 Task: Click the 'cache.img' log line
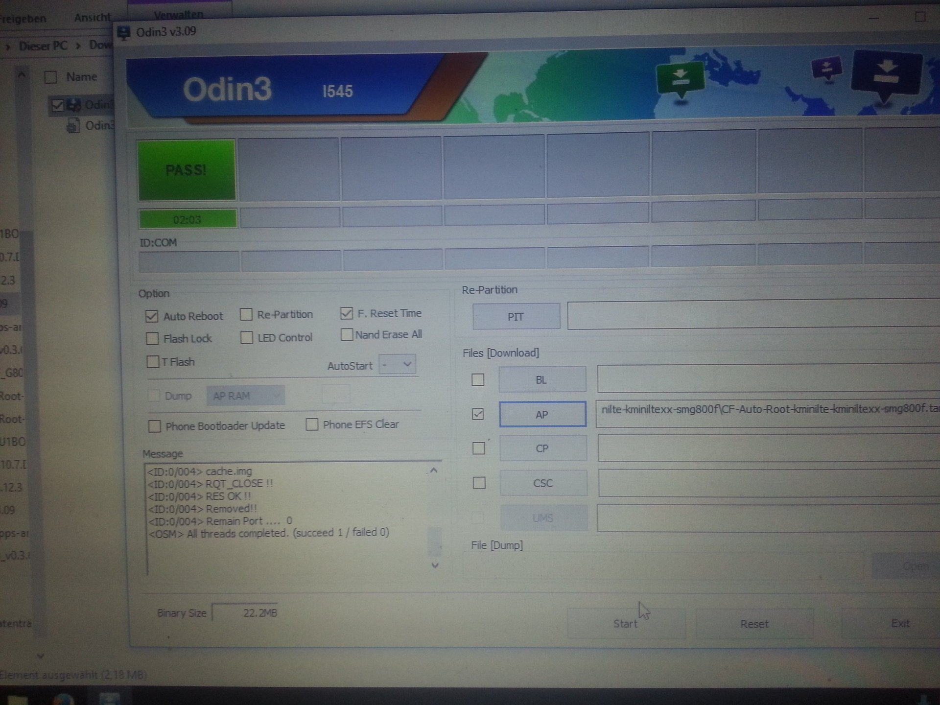200,471
